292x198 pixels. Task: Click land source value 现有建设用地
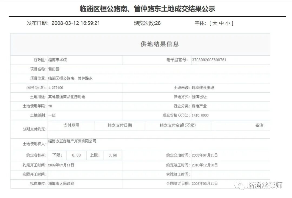pos(203,88)
